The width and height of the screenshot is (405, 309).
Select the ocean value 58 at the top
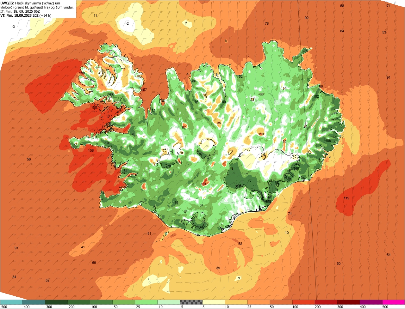point(342,6)
